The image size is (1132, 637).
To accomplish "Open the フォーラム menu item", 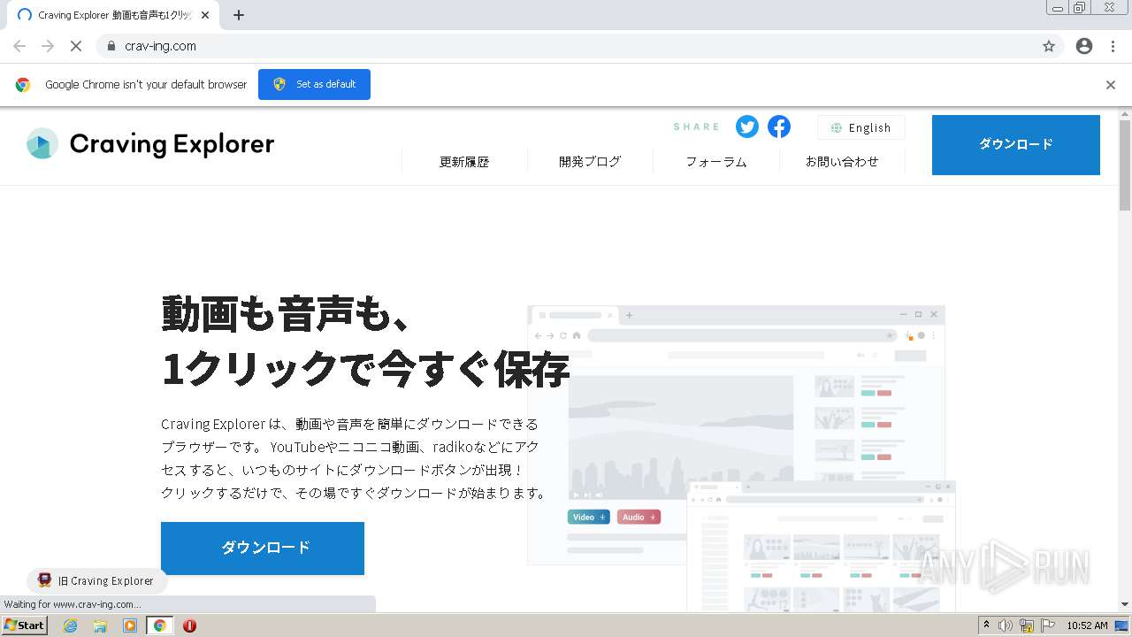I will [x=716, y=162].
